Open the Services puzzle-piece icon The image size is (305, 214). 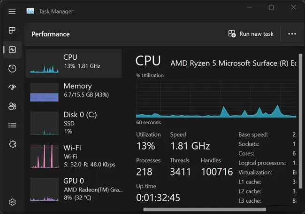pyautogui.click(x=12, y=144)
